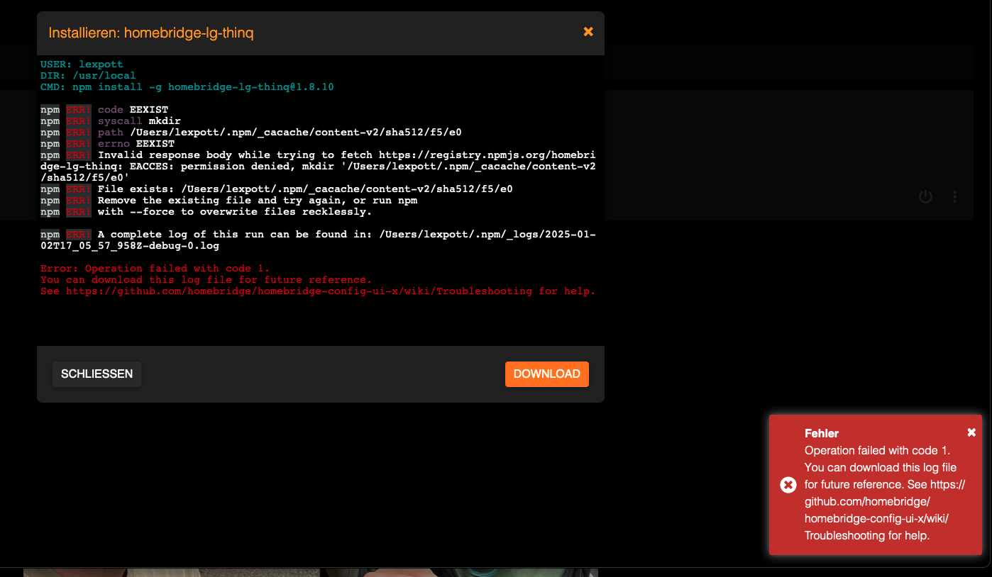Screen dimensions: 992x577
Task: Click the USER: lexpott line
Action: tap(82, 65)
